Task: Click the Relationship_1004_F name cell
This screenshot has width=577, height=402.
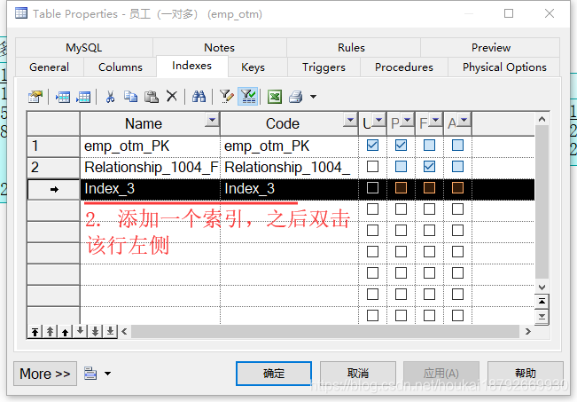Action: click(x=150, y=168)
